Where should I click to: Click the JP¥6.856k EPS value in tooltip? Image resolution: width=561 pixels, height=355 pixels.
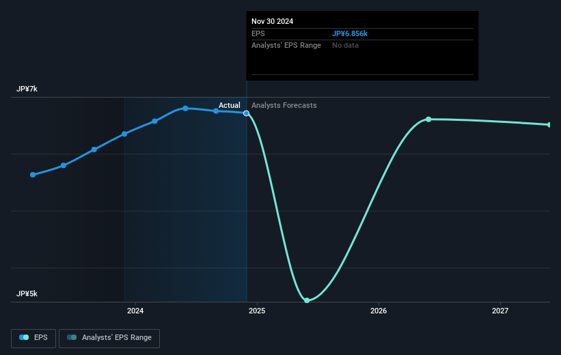[x=350, y=33]
